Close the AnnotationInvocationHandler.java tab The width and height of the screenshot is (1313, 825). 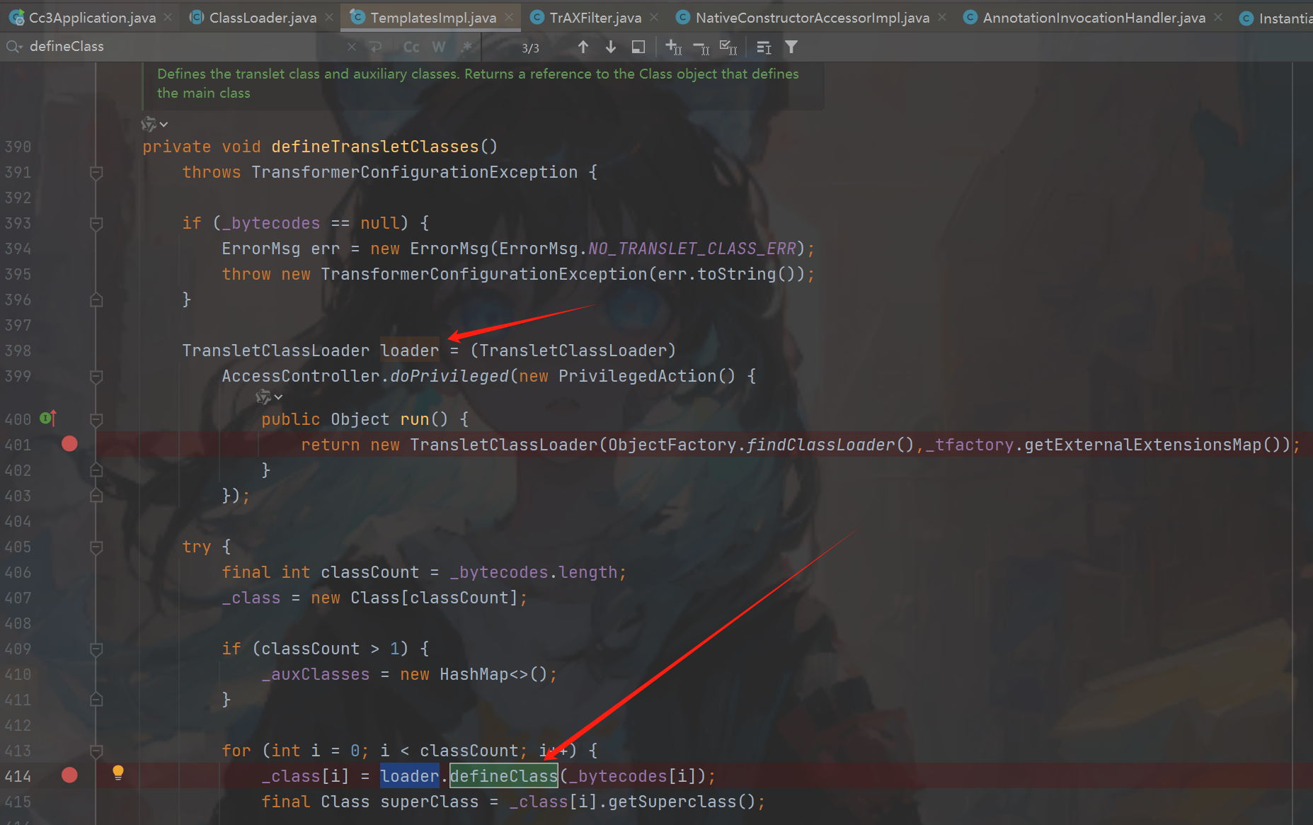coord(1218,18)
